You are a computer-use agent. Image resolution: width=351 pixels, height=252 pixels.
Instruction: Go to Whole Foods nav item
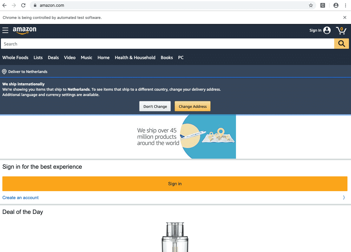click(15, 58)
